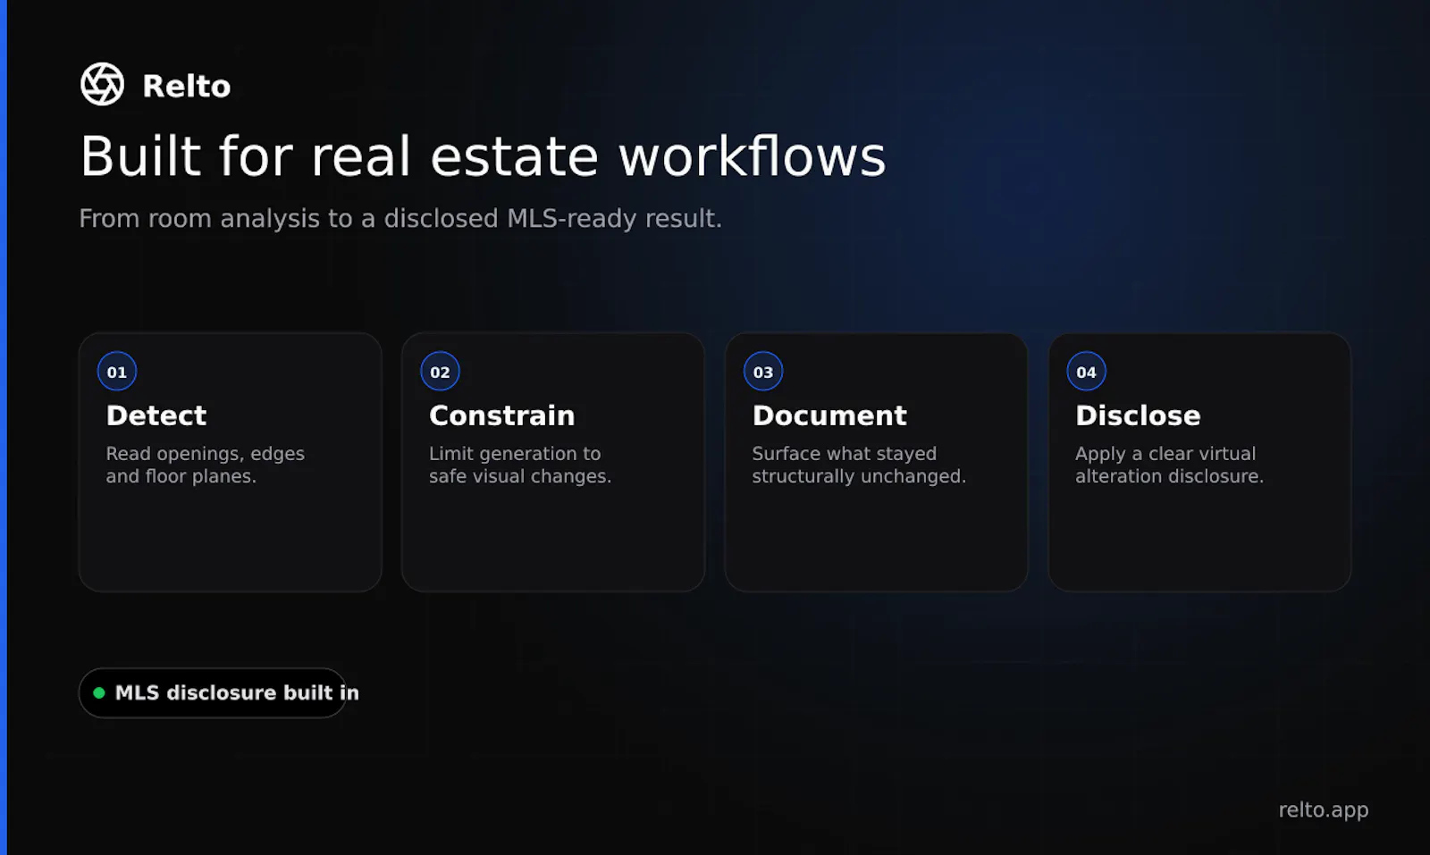Click the 02 step number badge
The width and height of the screenshot is (1430, 855).
pos(441,372)
